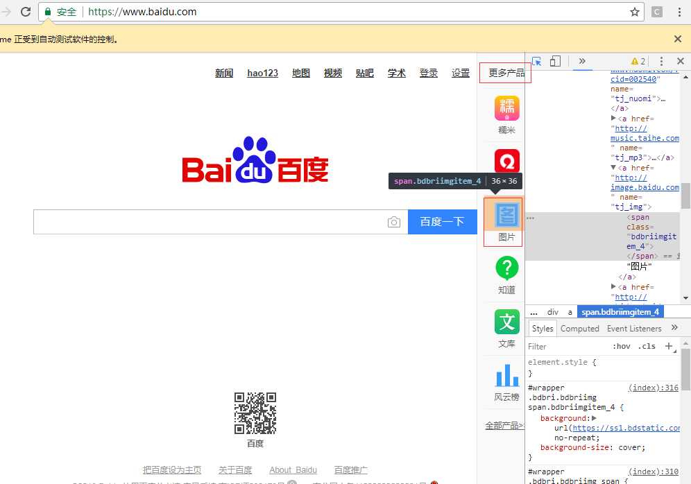Expand the background property triangle
The height and width of the screenshot is (484, 691).
coord(594,418)
